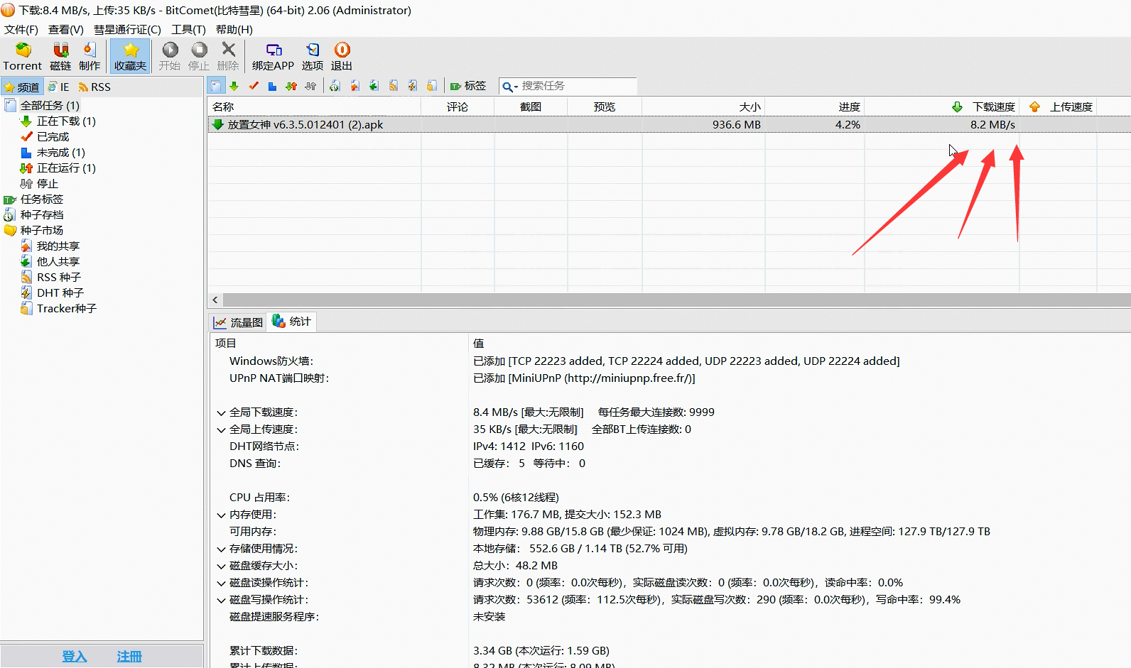
Task: Sort by 下载速度 column header
Action: 942,106
